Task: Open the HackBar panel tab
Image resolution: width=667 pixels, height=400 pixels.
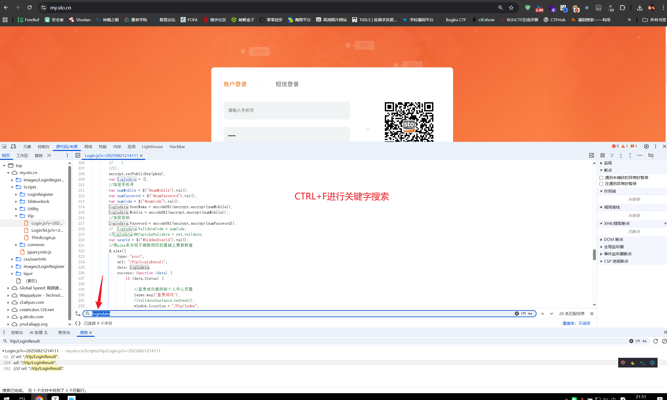Action: click(x=177, y=147)
